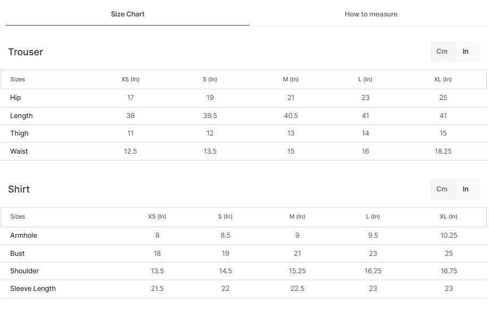Image resolution: width=489 pixels, height=310 pixels.
Task: Select the Thigh row label
Action: click(x=19, y=133)
